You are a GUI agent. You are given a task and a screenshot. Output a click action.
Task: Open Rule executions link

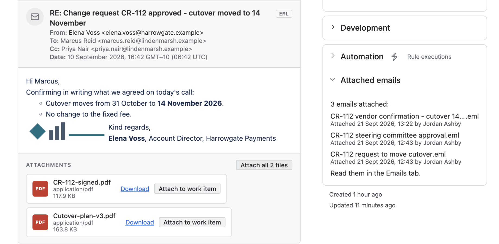pos(429,57)
